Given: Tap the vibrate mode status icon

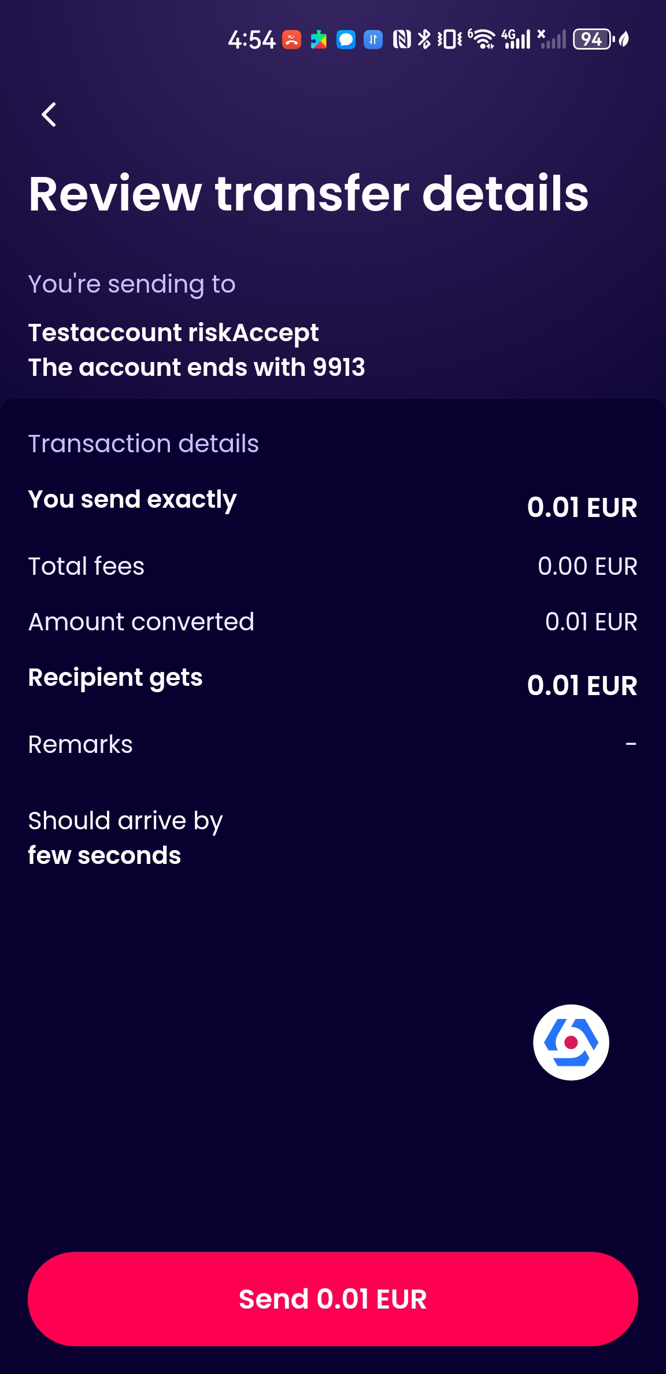Looking at the screenshot, I should (449, 39).
